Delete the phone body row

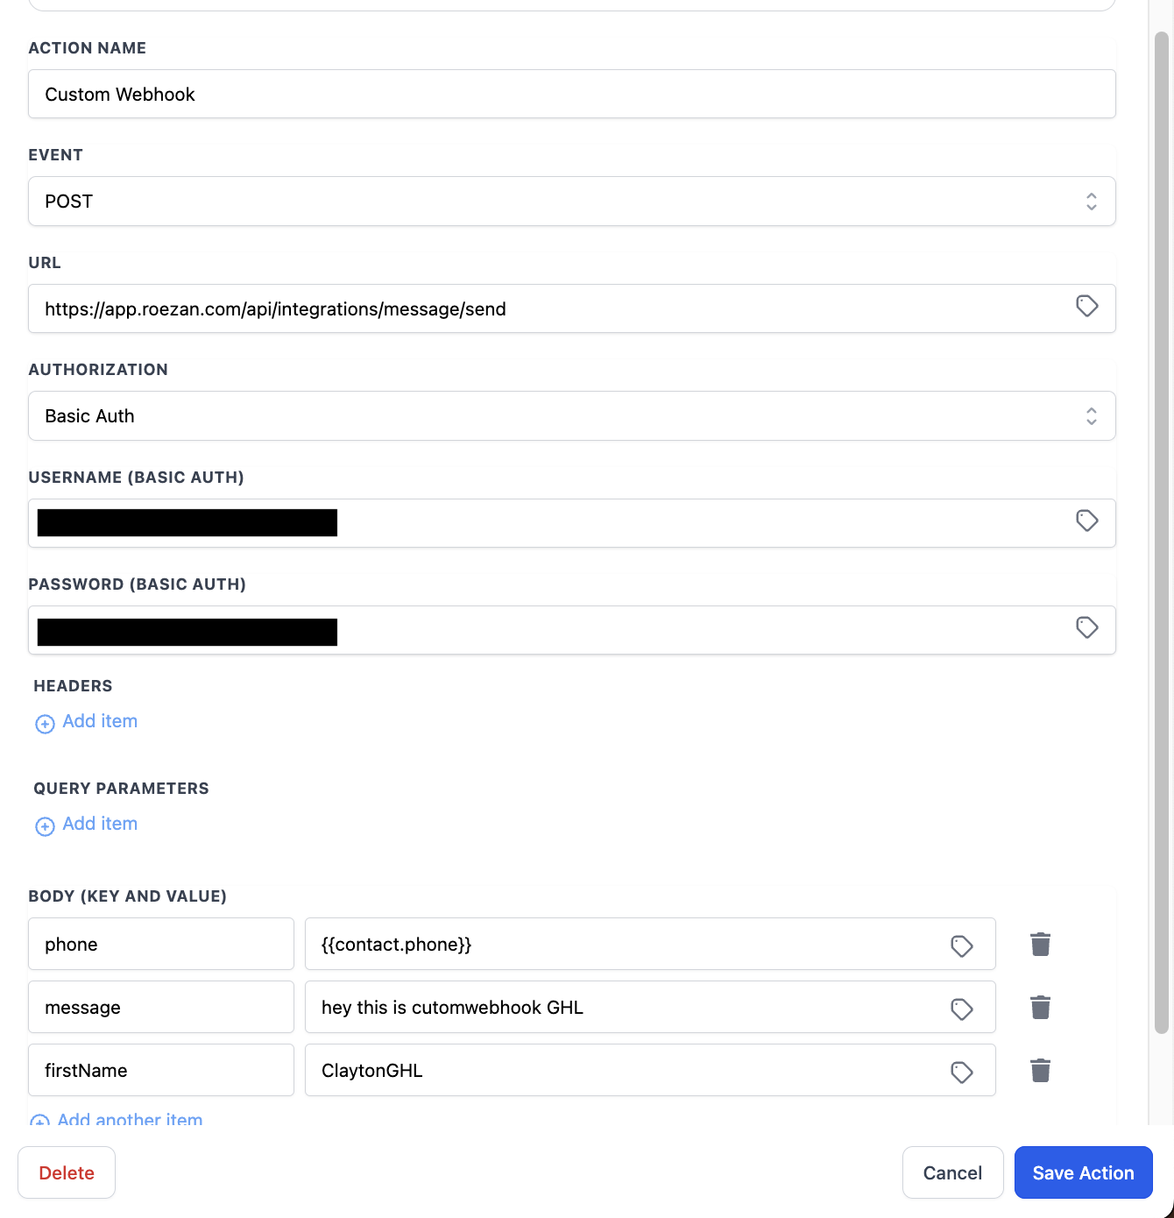1040,944
